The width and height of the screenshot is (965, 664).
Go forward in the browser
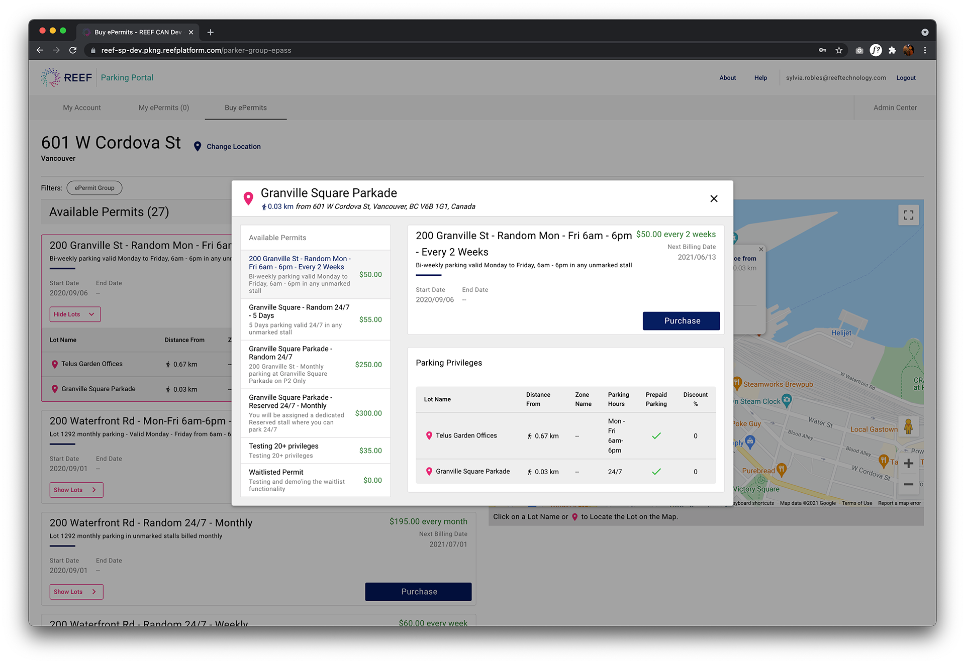[56, 50]
